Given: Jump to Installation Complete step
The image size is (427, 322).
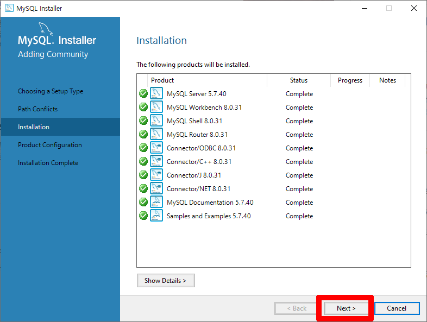Looking at the screenshot, I should [x=48, y=163].
